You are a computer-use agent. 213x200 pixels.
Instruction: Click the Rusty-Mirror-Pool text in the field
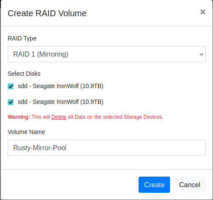tap(40, 148)
